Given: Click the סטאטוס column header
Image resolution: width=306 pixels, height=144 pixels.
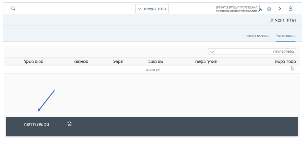Looking at the screenshot, I should point(81,62).
